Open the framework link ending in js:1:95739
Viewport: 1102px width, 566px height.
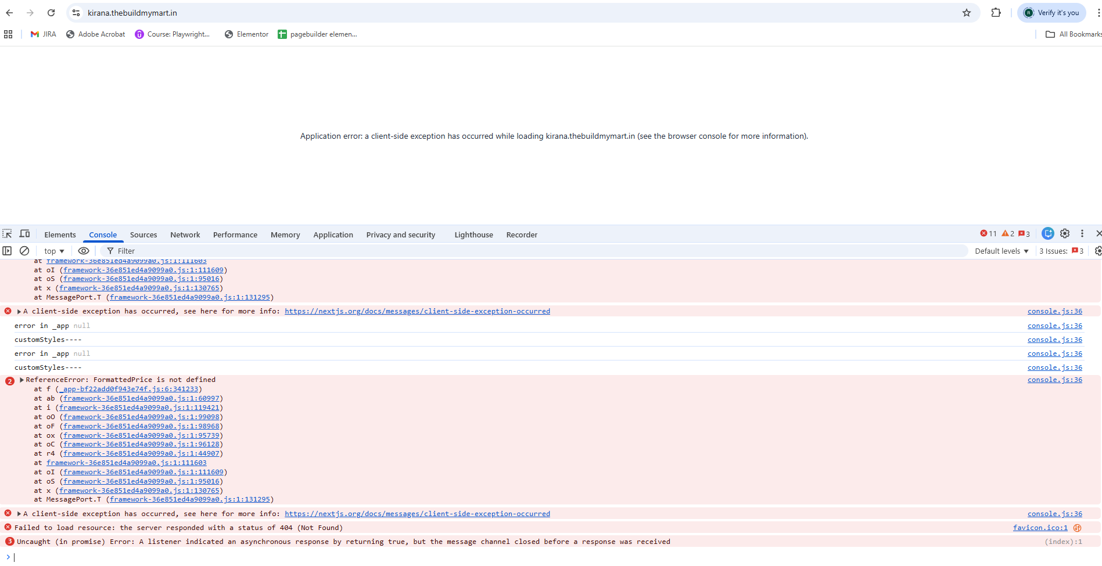(x=142, y=435)
